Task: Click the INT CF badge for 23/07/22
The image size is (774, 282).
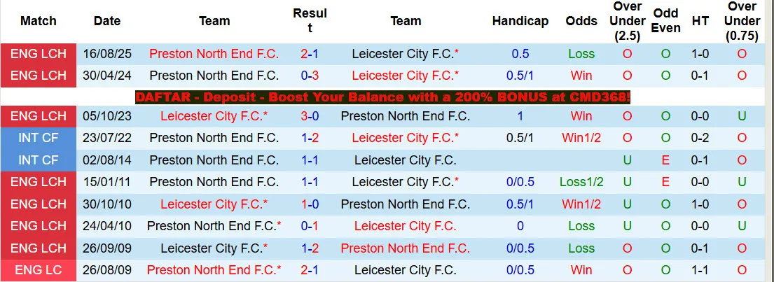Action: coord(39,138)
